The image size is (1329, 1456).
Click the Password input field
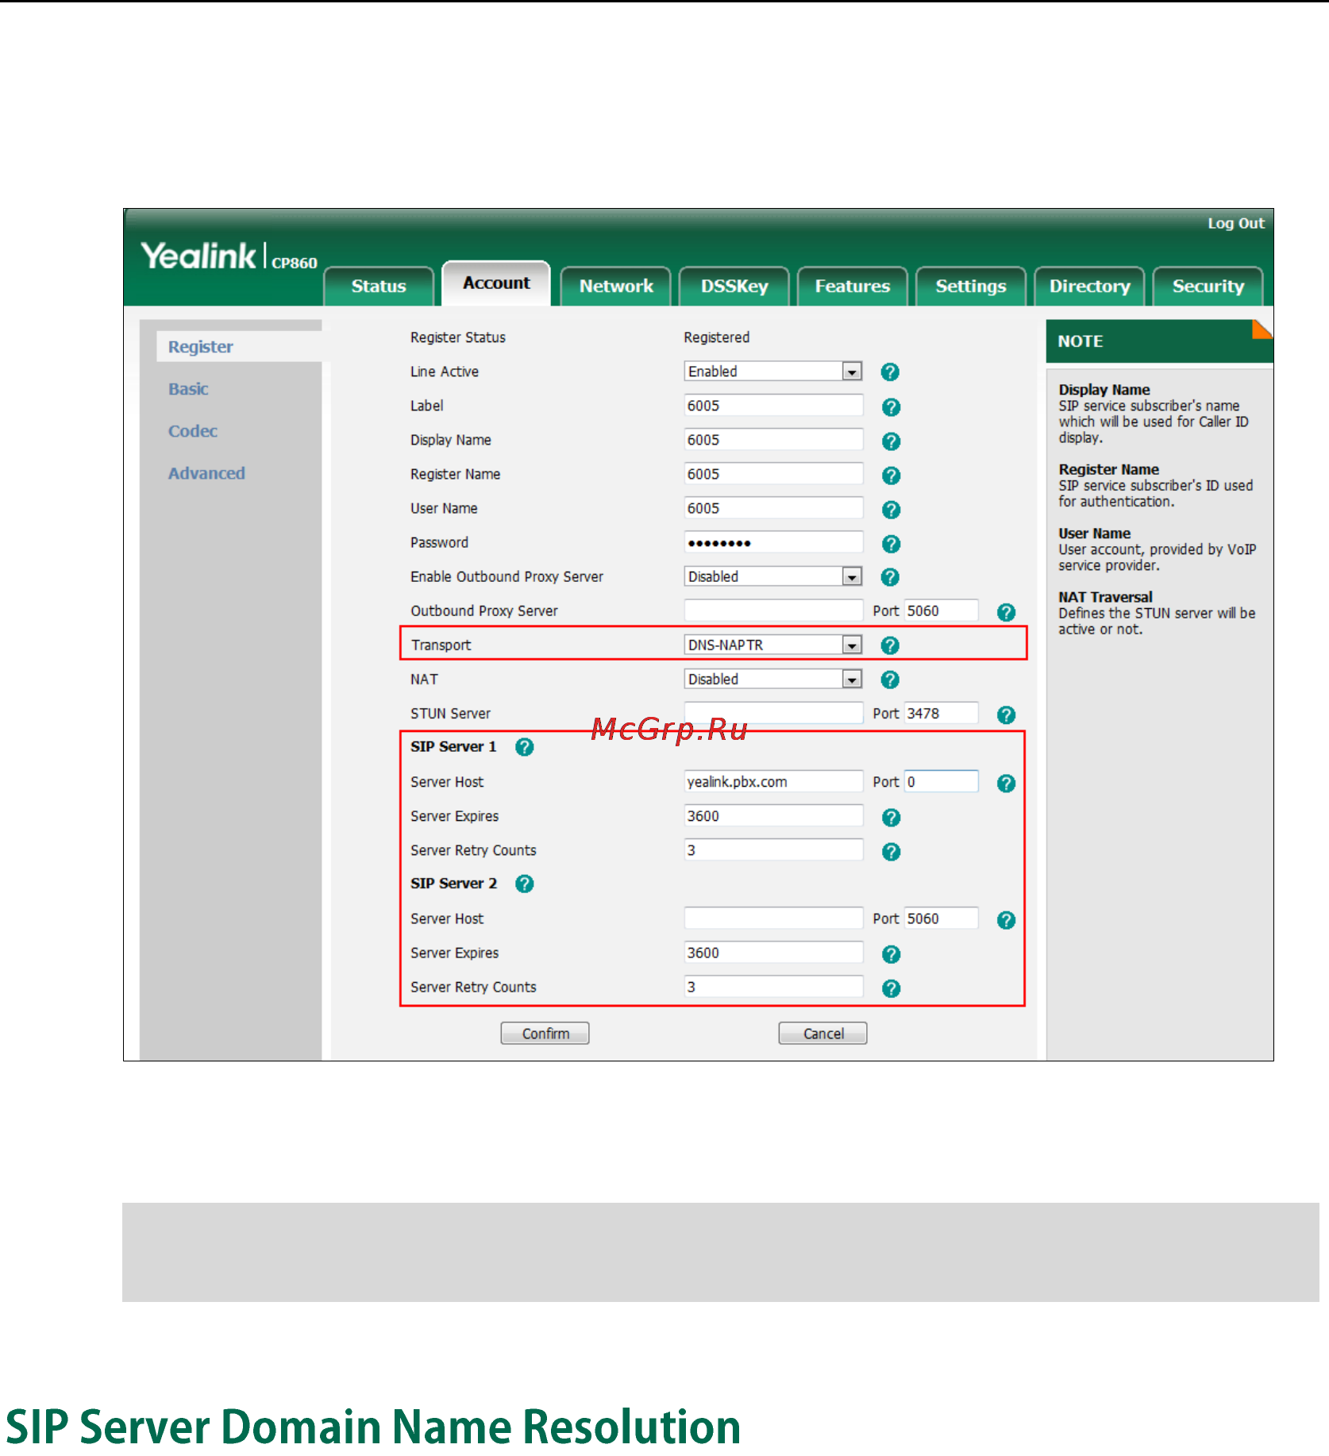(773, 542)
